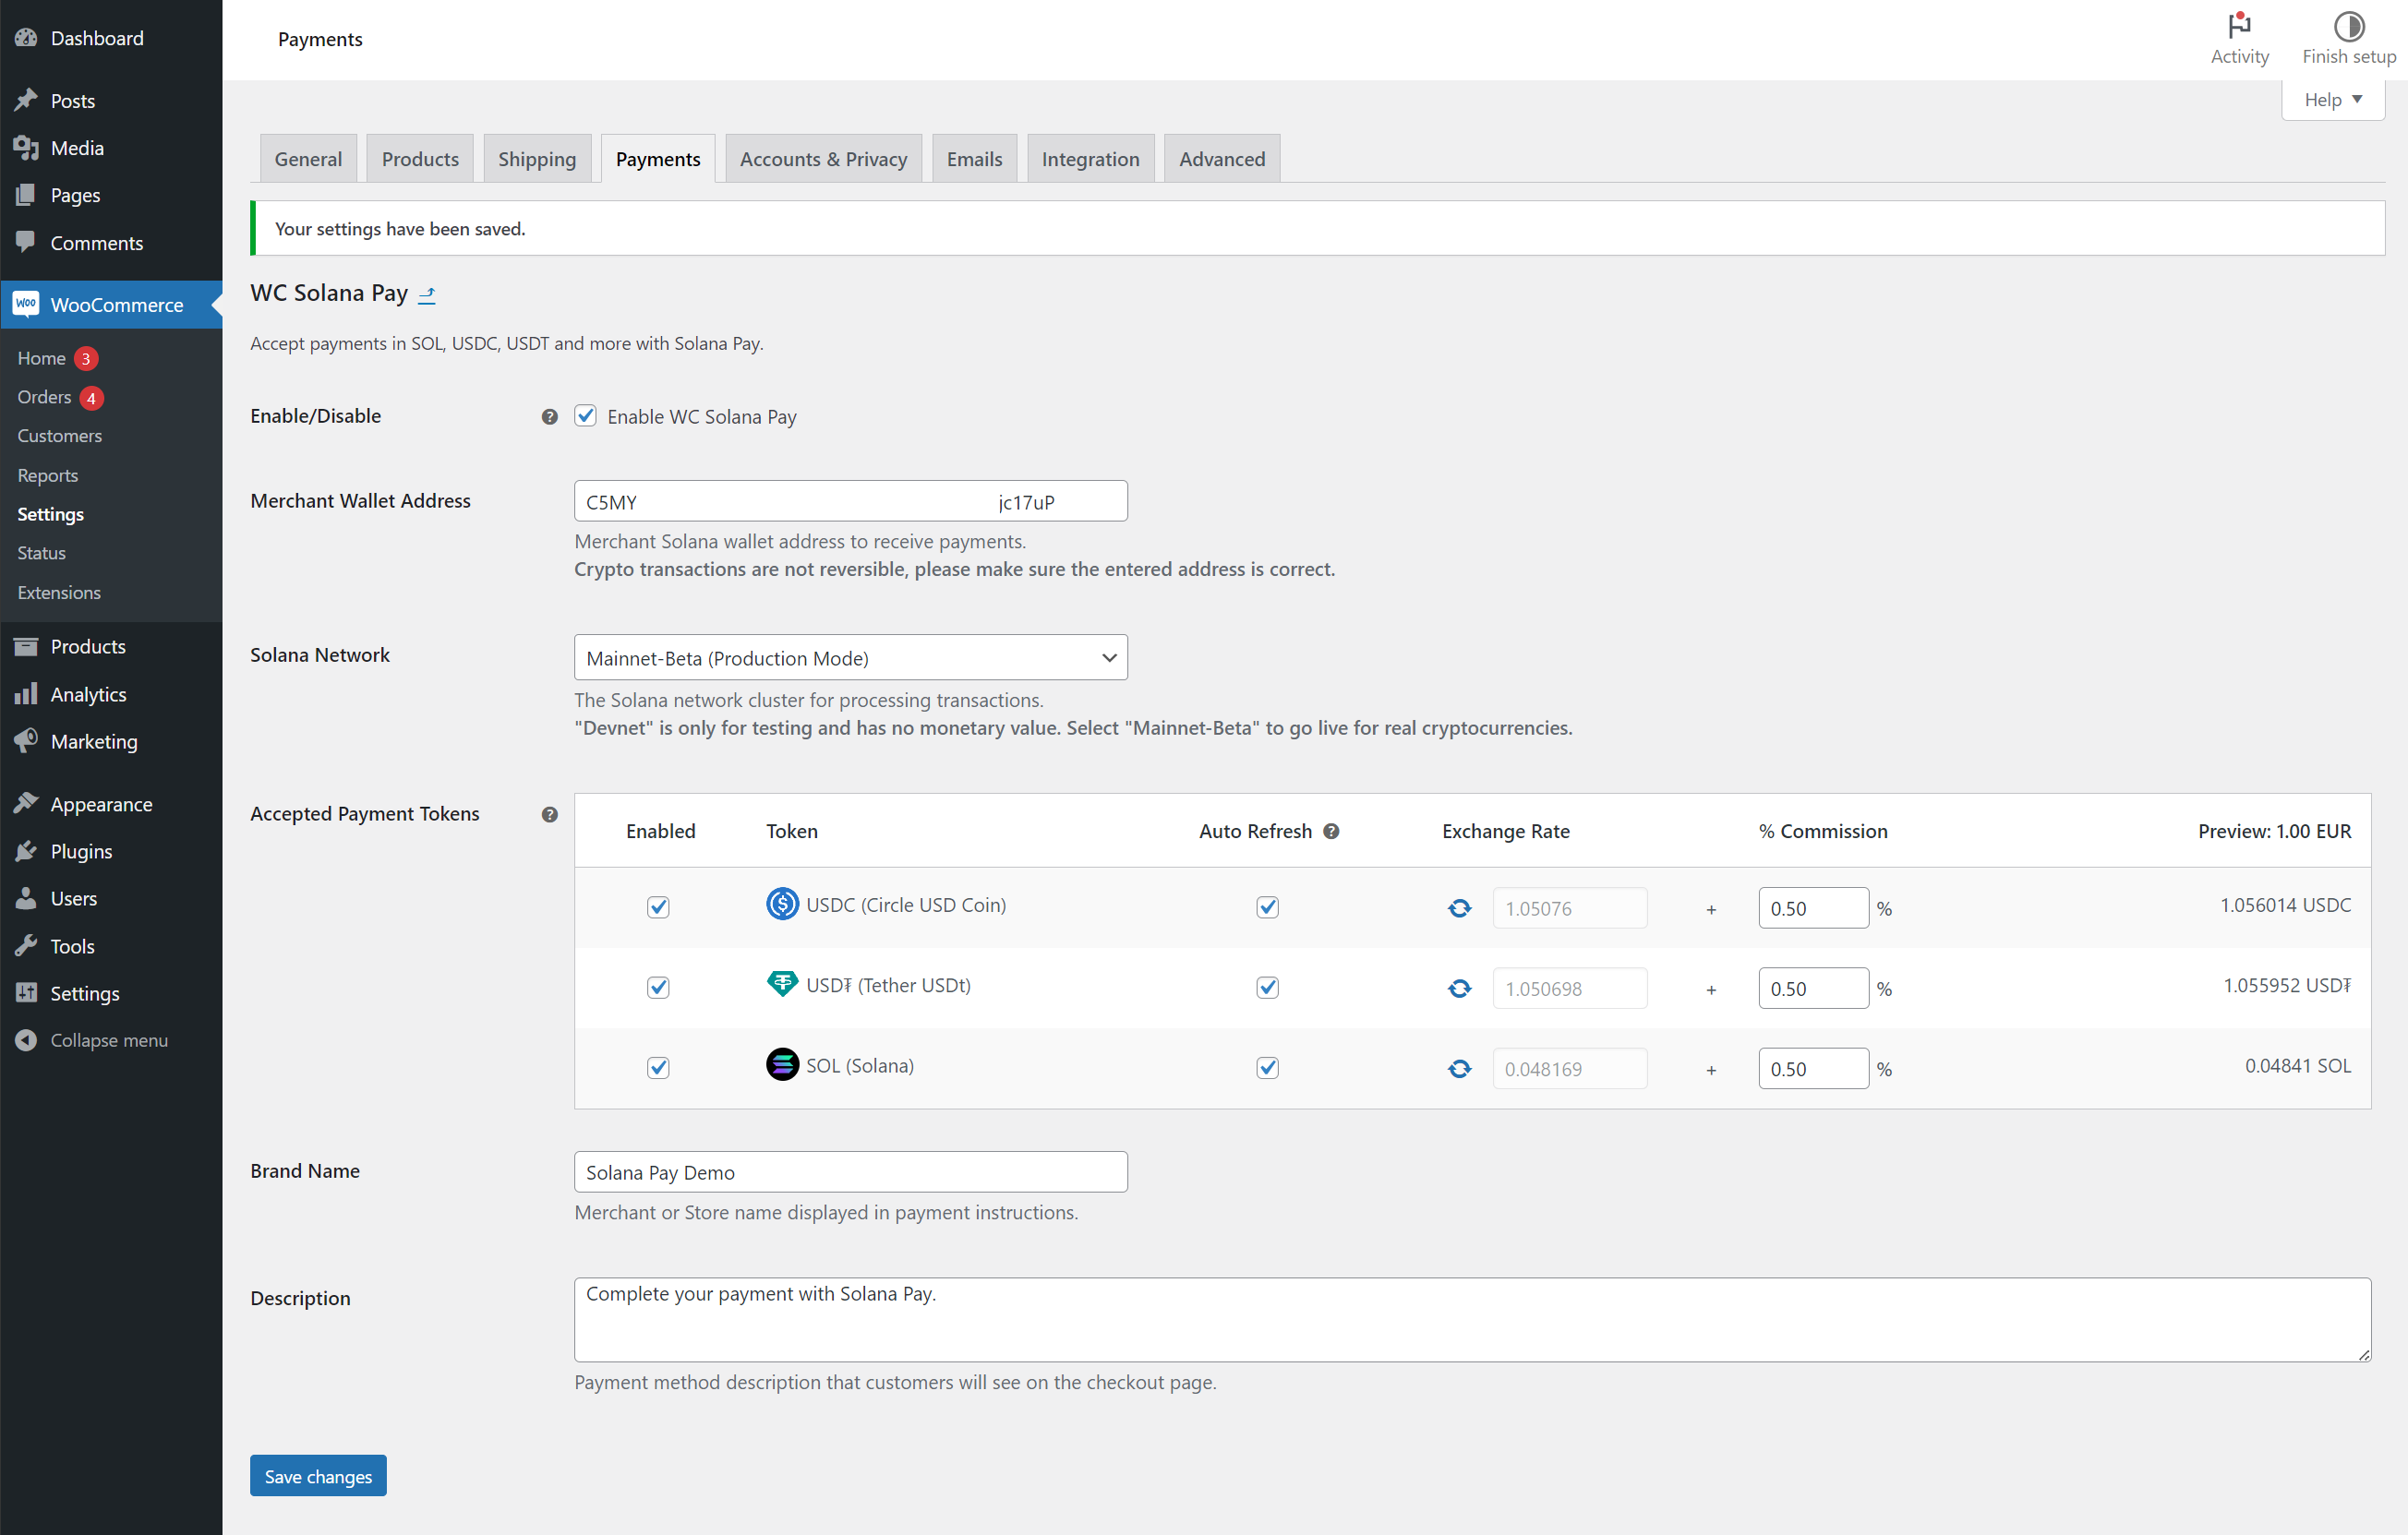Click the Merchant Wallet Address field
The width and height of the screenshot is (2408, 1535).
(850, 501)
